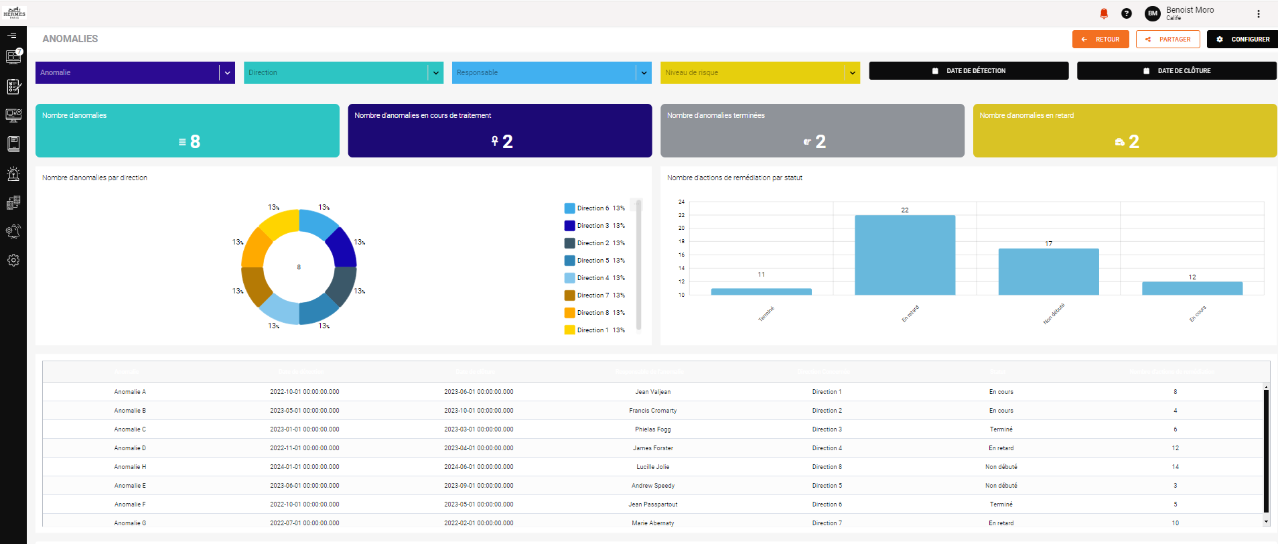
Task: Go back with the RETOUR button
Action: coord(1100,40)
